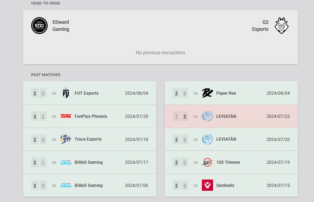This screenshot has height=202, width=314.
Task: Click date 2024/07/15 in Sentinels row
Action: click(278, 186)
